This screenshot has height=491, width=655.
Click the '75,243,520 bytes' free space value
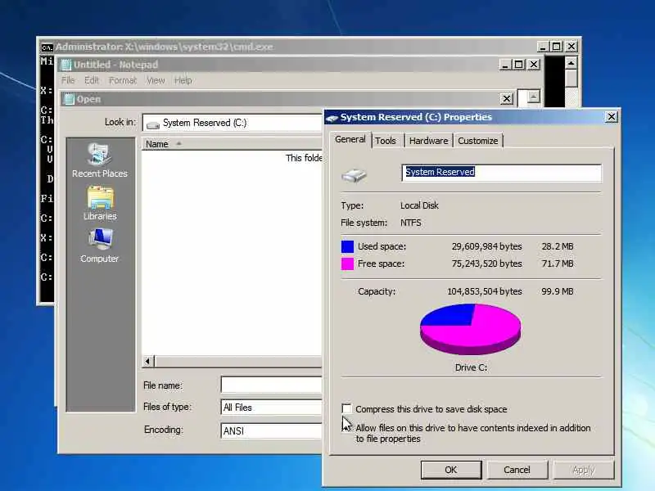pos(486,264)
